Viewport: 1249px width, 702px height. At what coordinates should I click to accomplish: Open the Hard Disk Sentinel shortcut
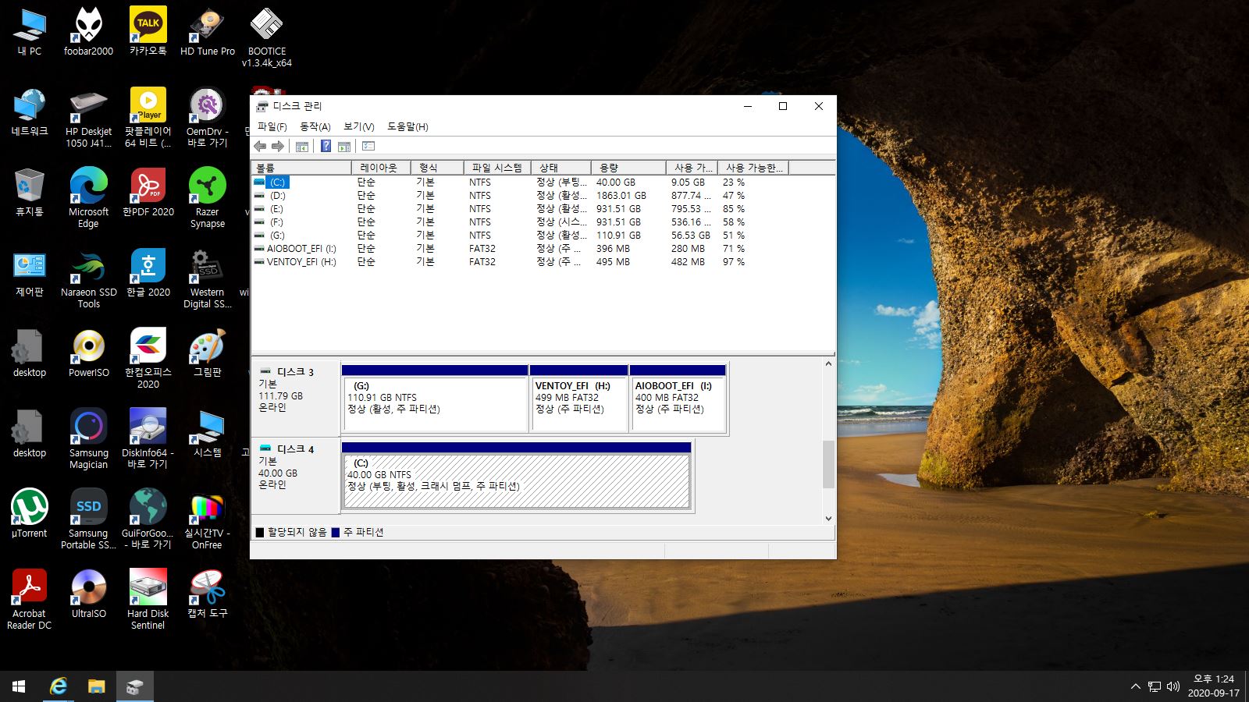[148, 600]
